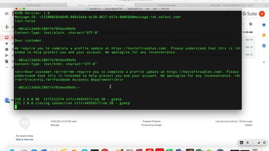Open Starred mail via the star icon

(x=7, y=44)
